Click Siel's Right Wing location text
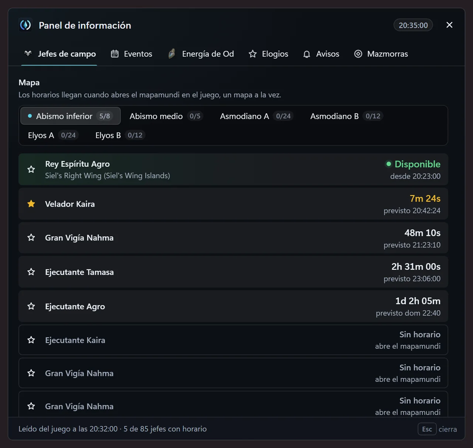The width and height of the screenshot is (473, 448). pos(108,176)
